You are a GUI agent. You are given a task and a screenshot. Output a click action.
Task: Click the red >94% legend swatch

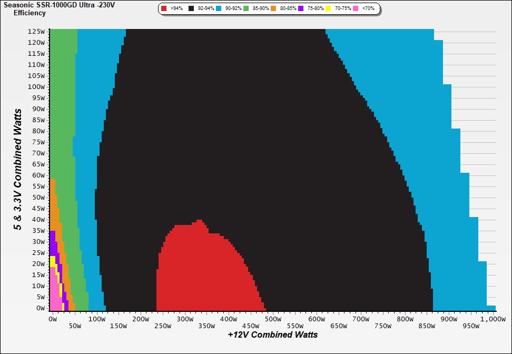coord(164,9)
